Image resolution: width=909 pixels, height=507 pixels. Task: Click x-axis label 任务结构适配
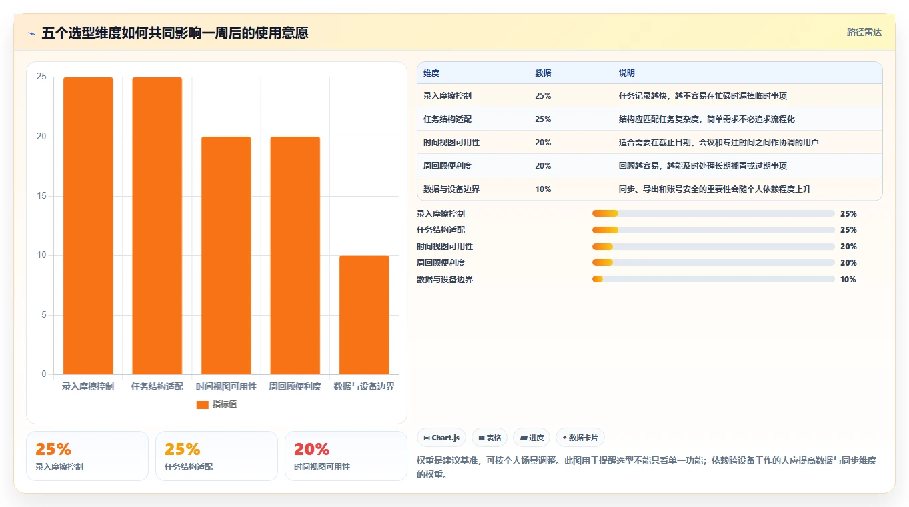[157, 386]
